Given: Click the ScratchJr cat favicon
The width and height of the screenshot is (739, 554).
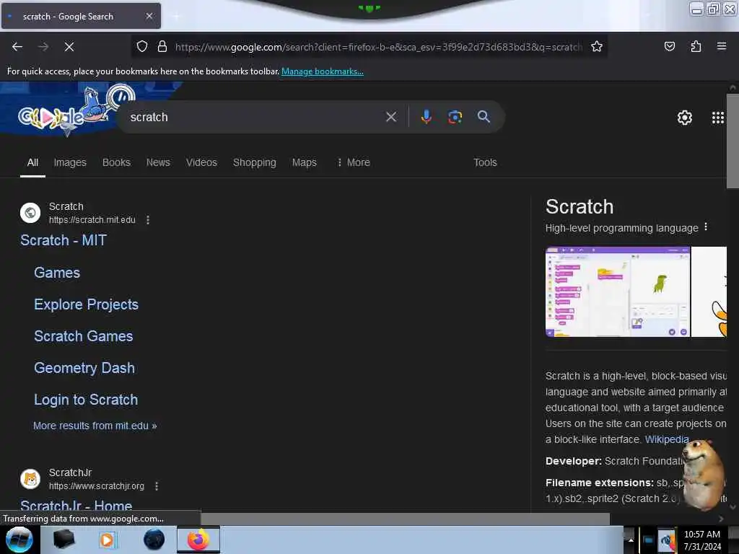Looking at the screenshot, I should pos(30,479).
